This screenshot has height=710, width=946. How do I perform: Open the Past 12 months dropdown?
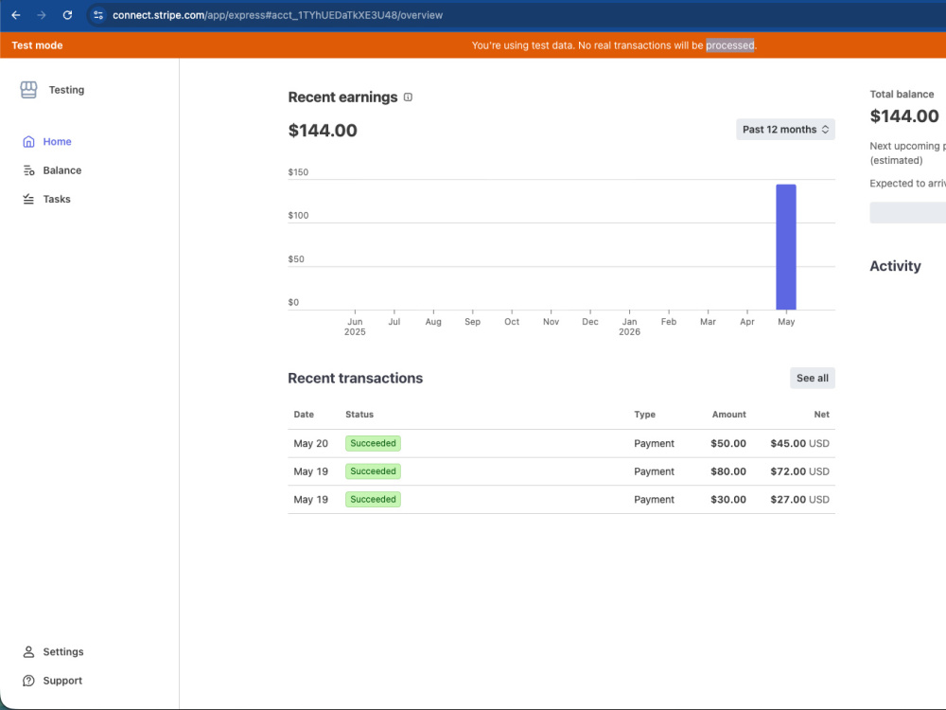[x=785, y=129]
